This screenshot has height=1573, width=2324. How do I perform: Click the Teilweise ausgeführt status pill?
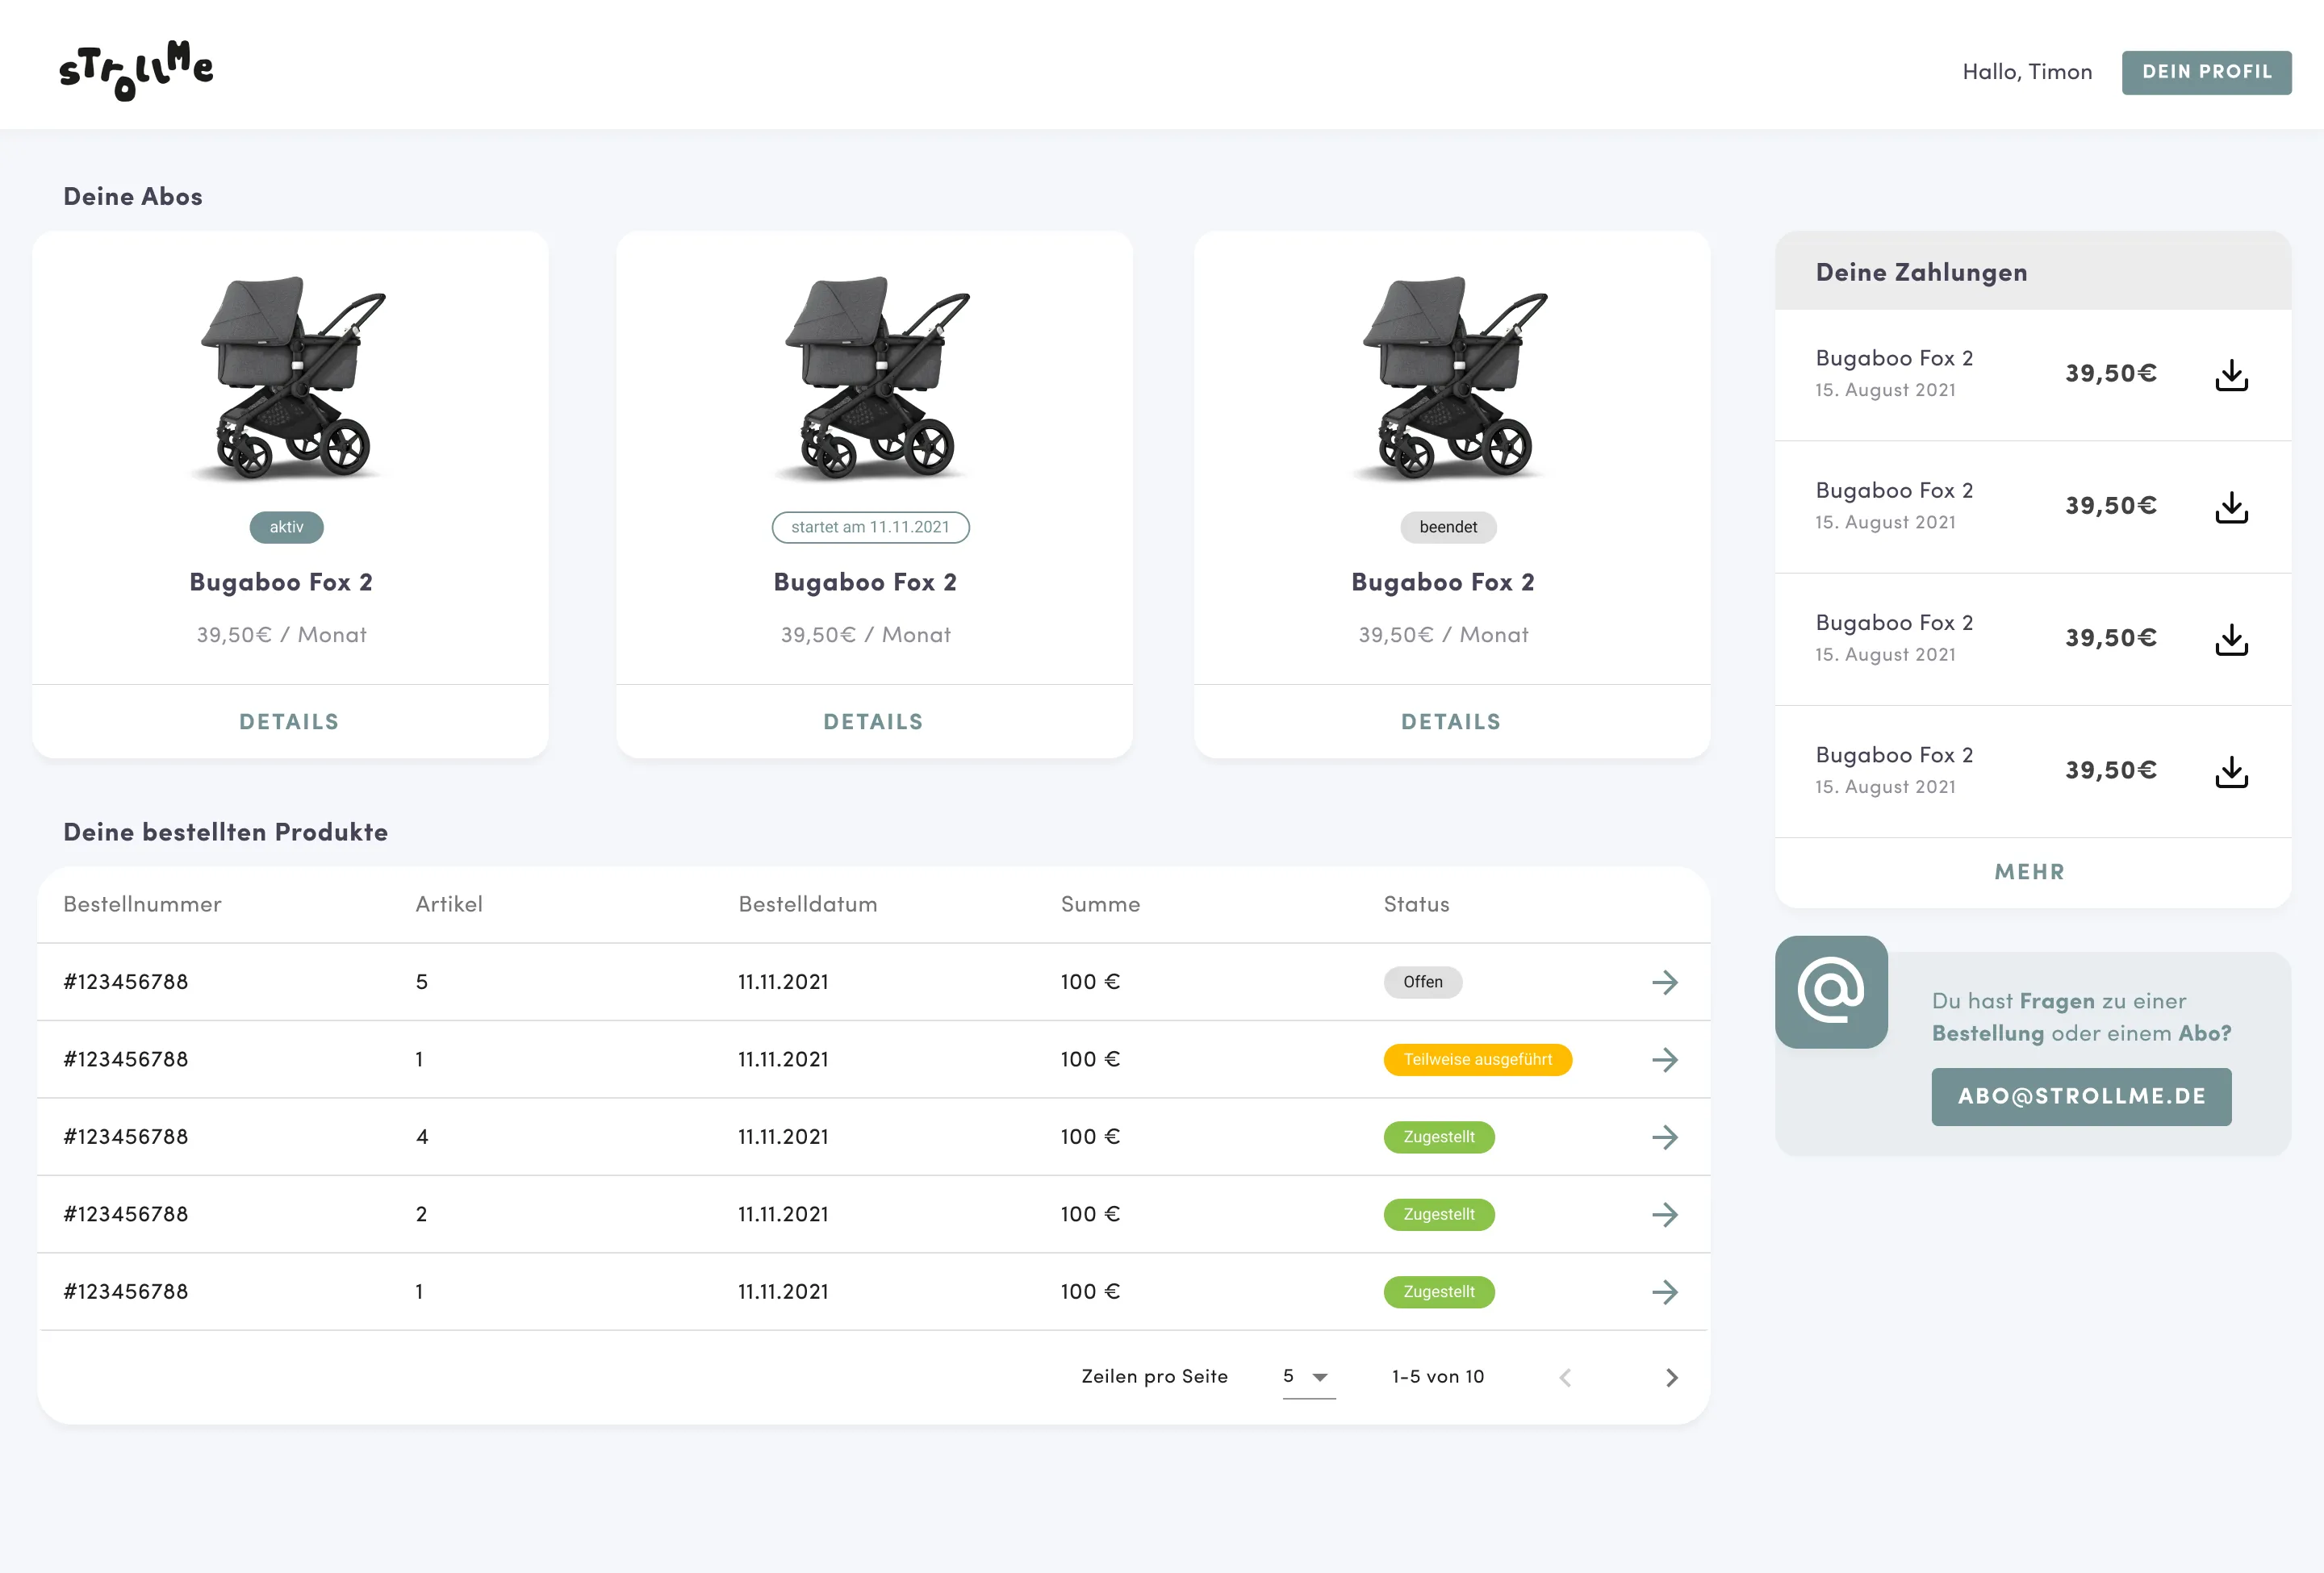pyautogui.click(x=1477, y=1059)
